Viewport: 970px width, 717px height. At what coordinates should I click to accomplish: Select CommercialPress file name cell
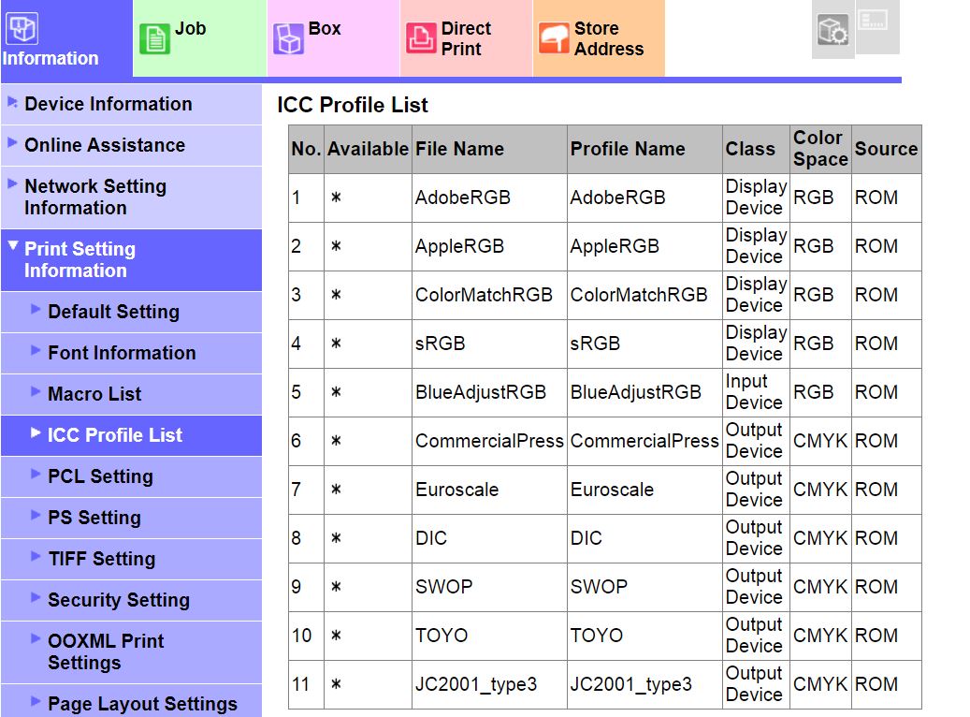pos(489,441)
